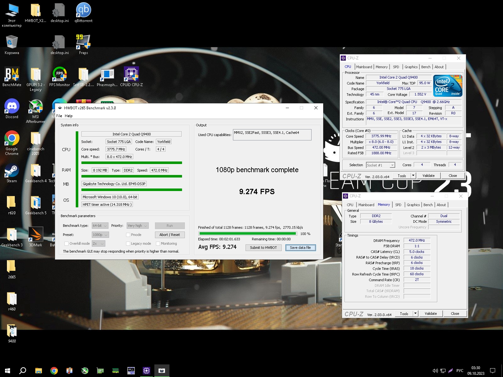This screenshot has height=377, width=503.
Task: Open the File menu in HWBOT x265
Action: pos(59,116)
